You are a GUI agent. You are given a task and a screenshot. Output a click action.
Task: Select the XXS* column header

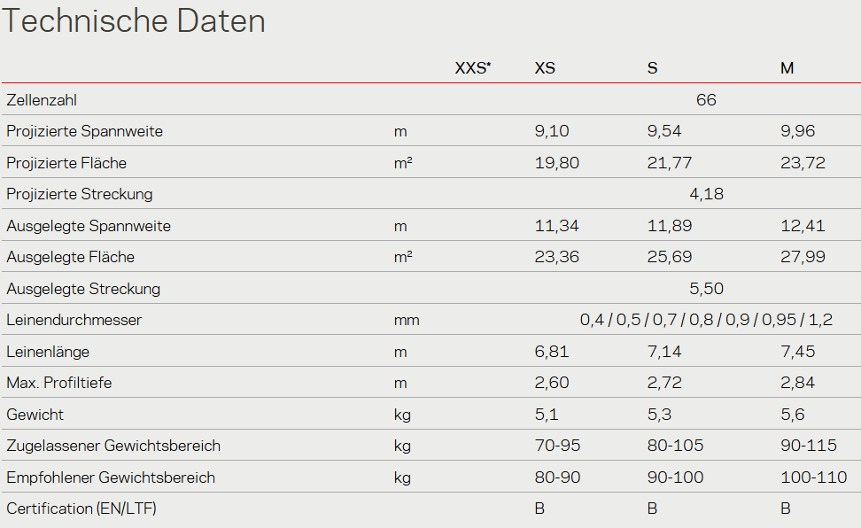[473, 68]
